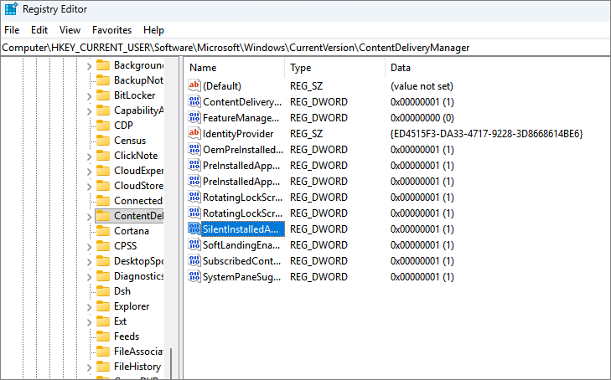Expand the FileHistory key
The image size is (611, 380).
[90, 367]
